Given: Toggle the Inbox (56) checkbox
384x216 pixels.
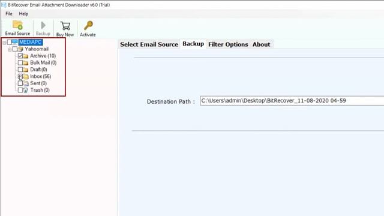Looking at the screenshot, I should pyautogui.click(x=20, y=76).
